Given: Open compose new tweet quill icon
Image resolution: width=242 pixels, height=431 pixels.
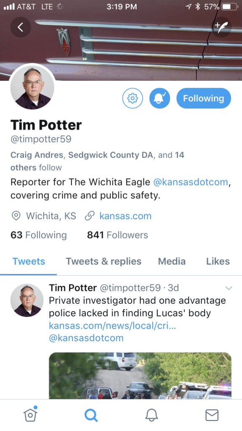Looking at the screenshot, I should (x=221, y=27).
